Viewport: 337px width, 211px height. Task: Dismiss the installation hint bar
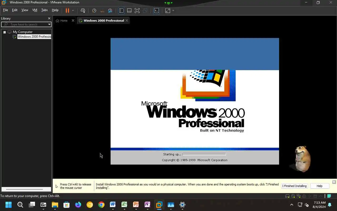(334, 182)
